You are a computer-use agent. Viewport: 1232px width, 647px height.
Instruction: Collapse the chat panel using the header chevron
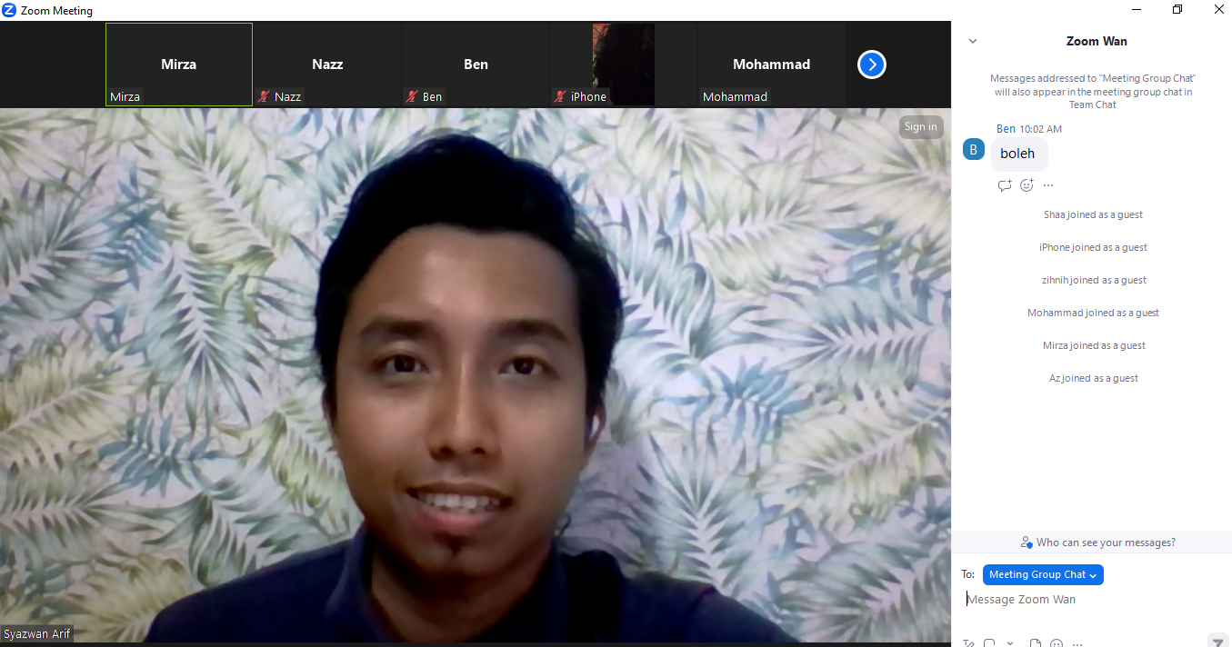pyautogui.click(x=973, y=41)
